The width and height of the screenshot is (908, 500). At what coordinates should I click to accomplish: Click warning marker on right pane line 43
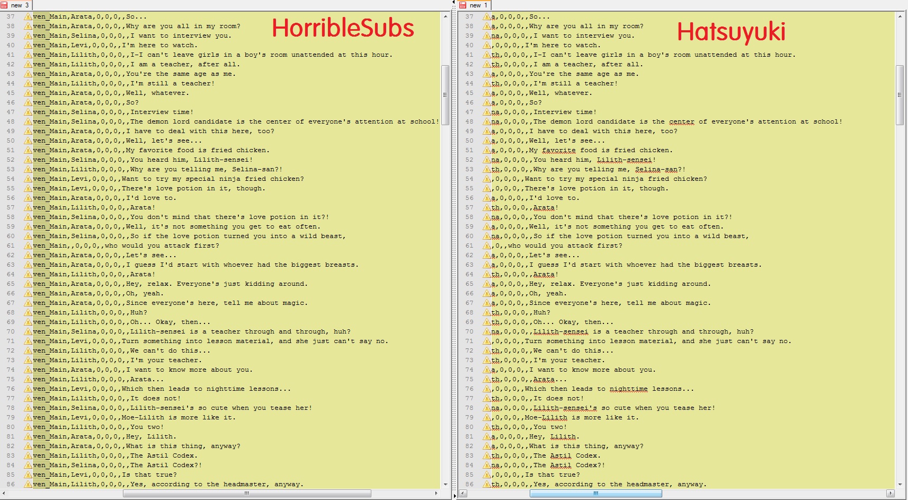(486, 74)
